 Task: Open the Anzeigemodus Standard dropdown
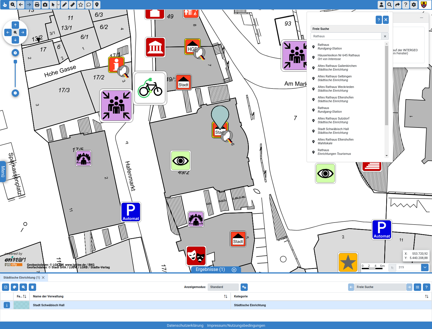click(223, 287)
